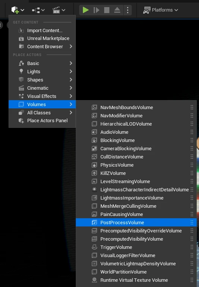Select the PainCausingVolume label
Viewport: 199px width, 287px height.
(122, 215)
